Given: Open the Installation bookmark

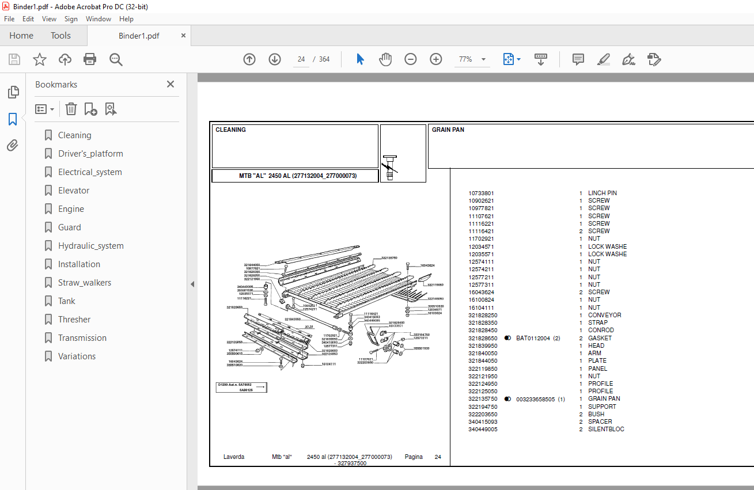Looking at the screenshot, I should (x=79, y=264).
